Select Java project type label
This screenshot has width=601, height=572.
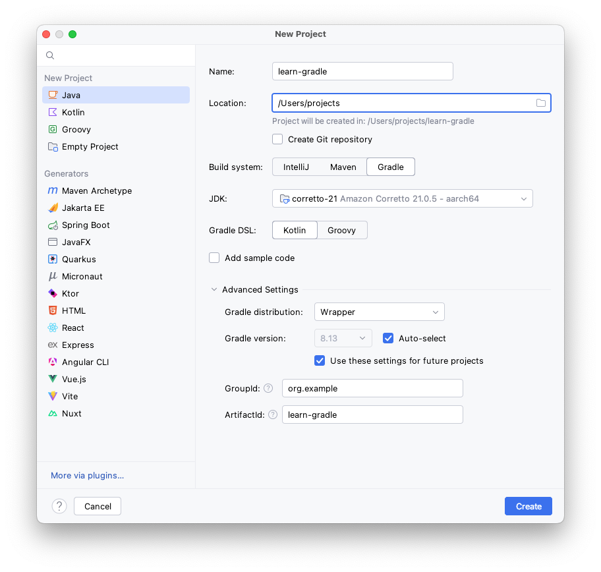coord(71,95)
